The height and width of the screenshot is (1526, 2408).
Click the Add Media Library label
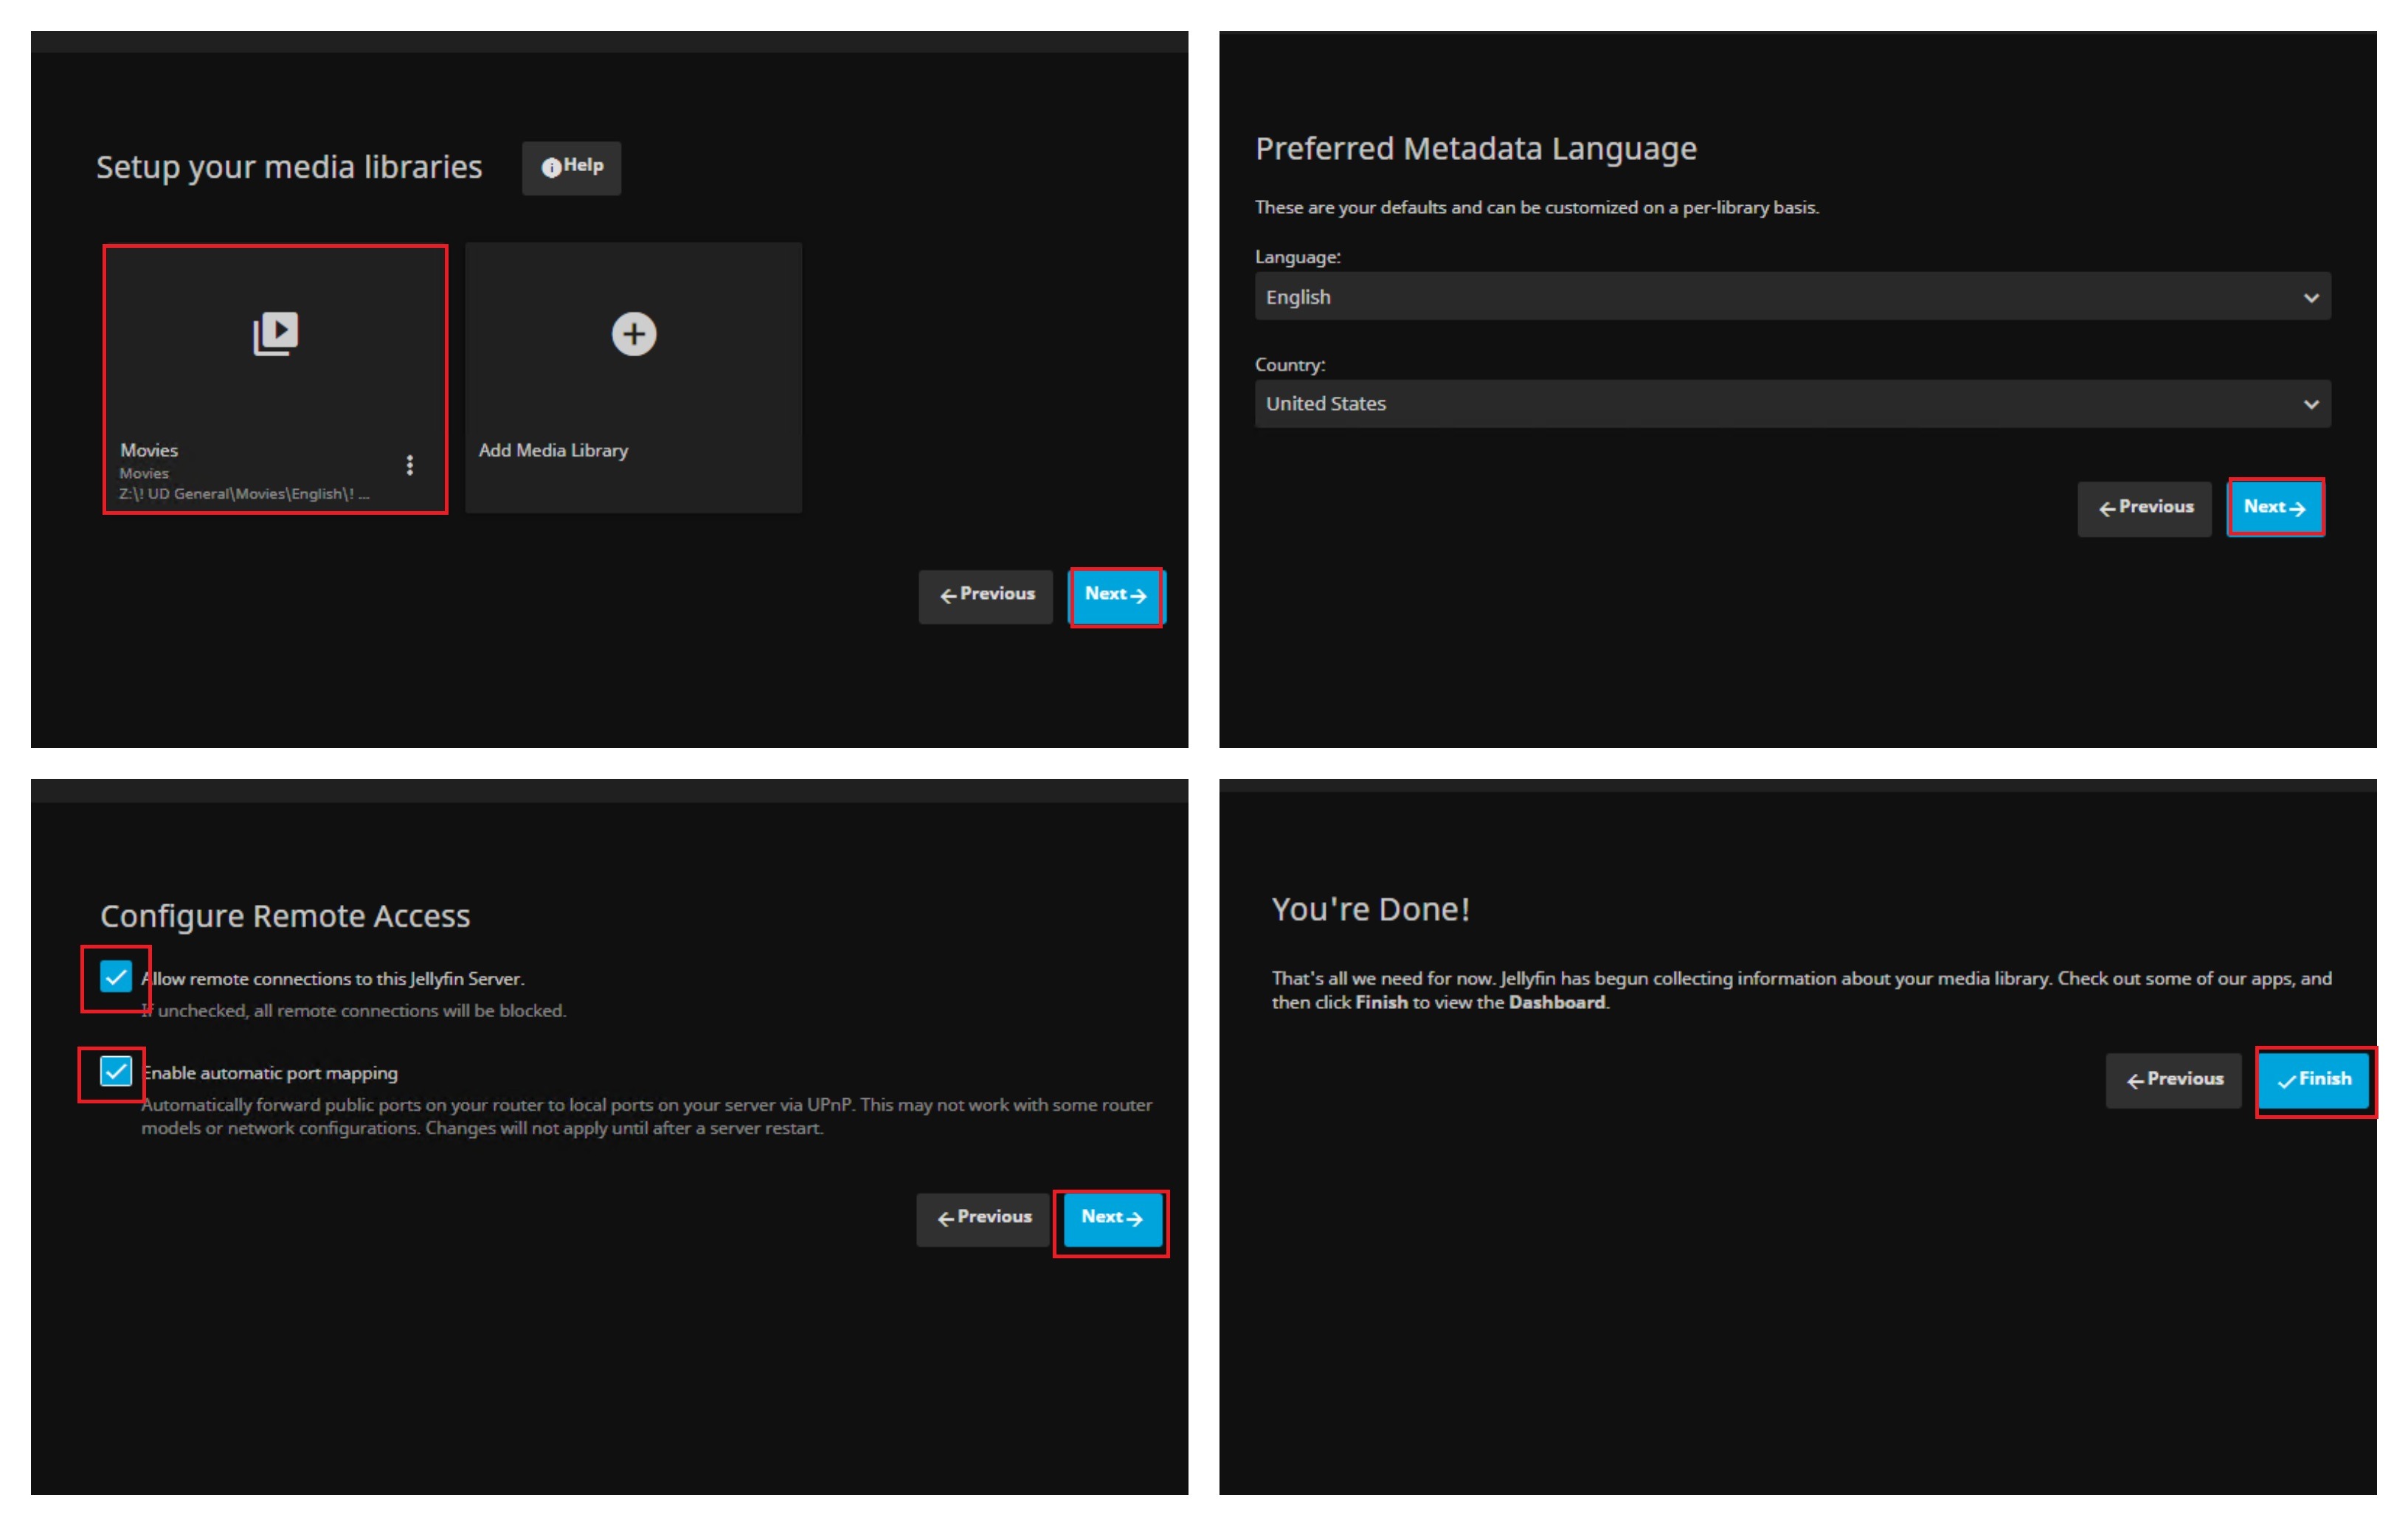pos(553,451)
